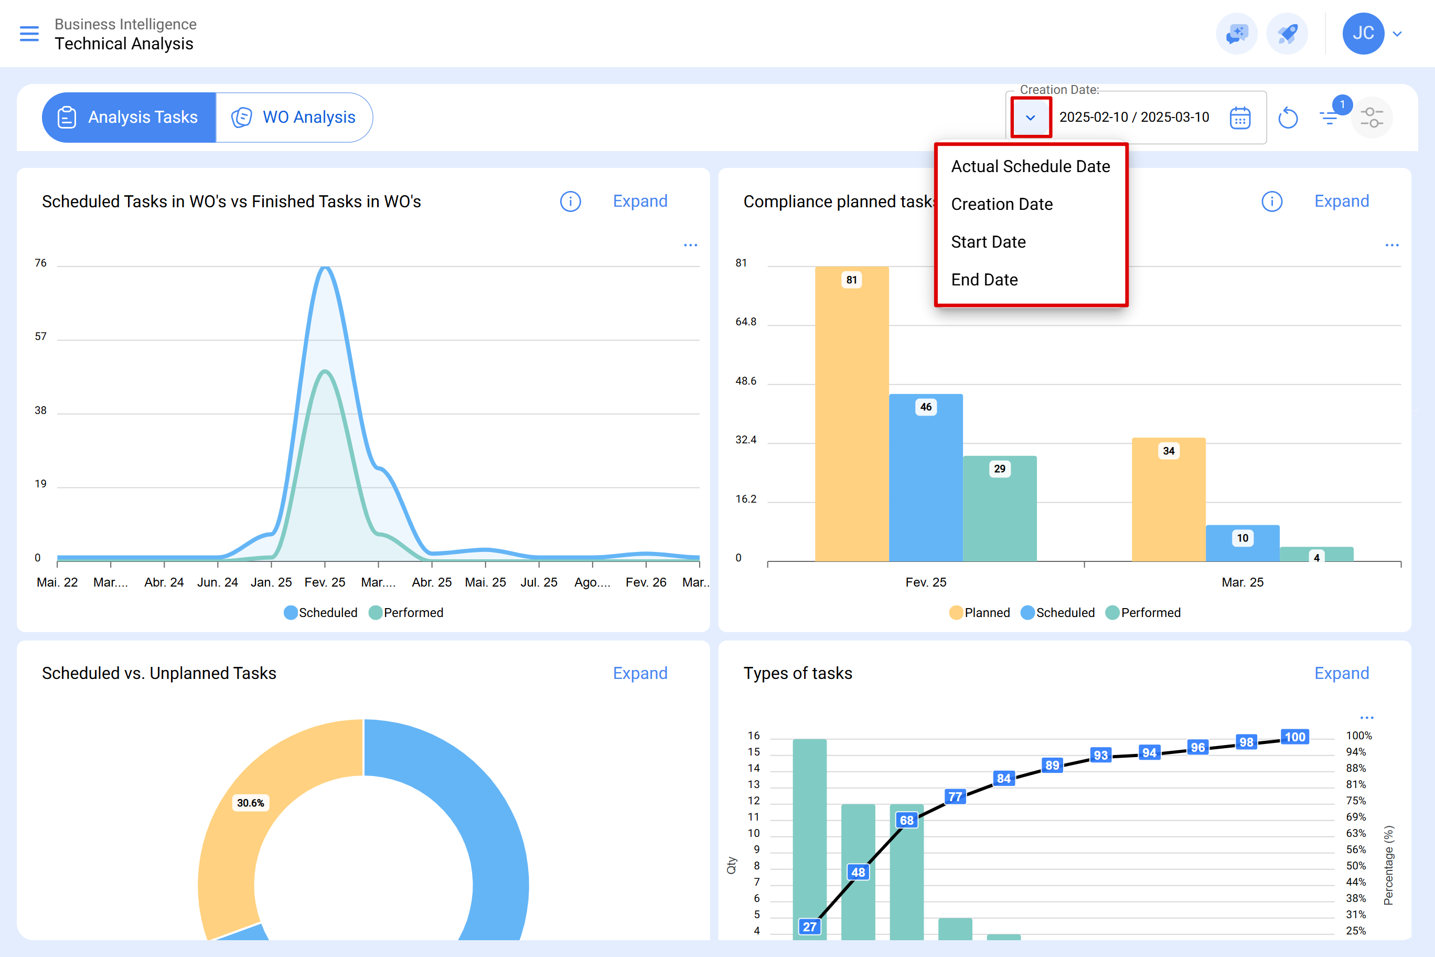Toggle Performed series in line chart legend
The width and height of the screenshot is (1435, 957).
coord(406,613)
